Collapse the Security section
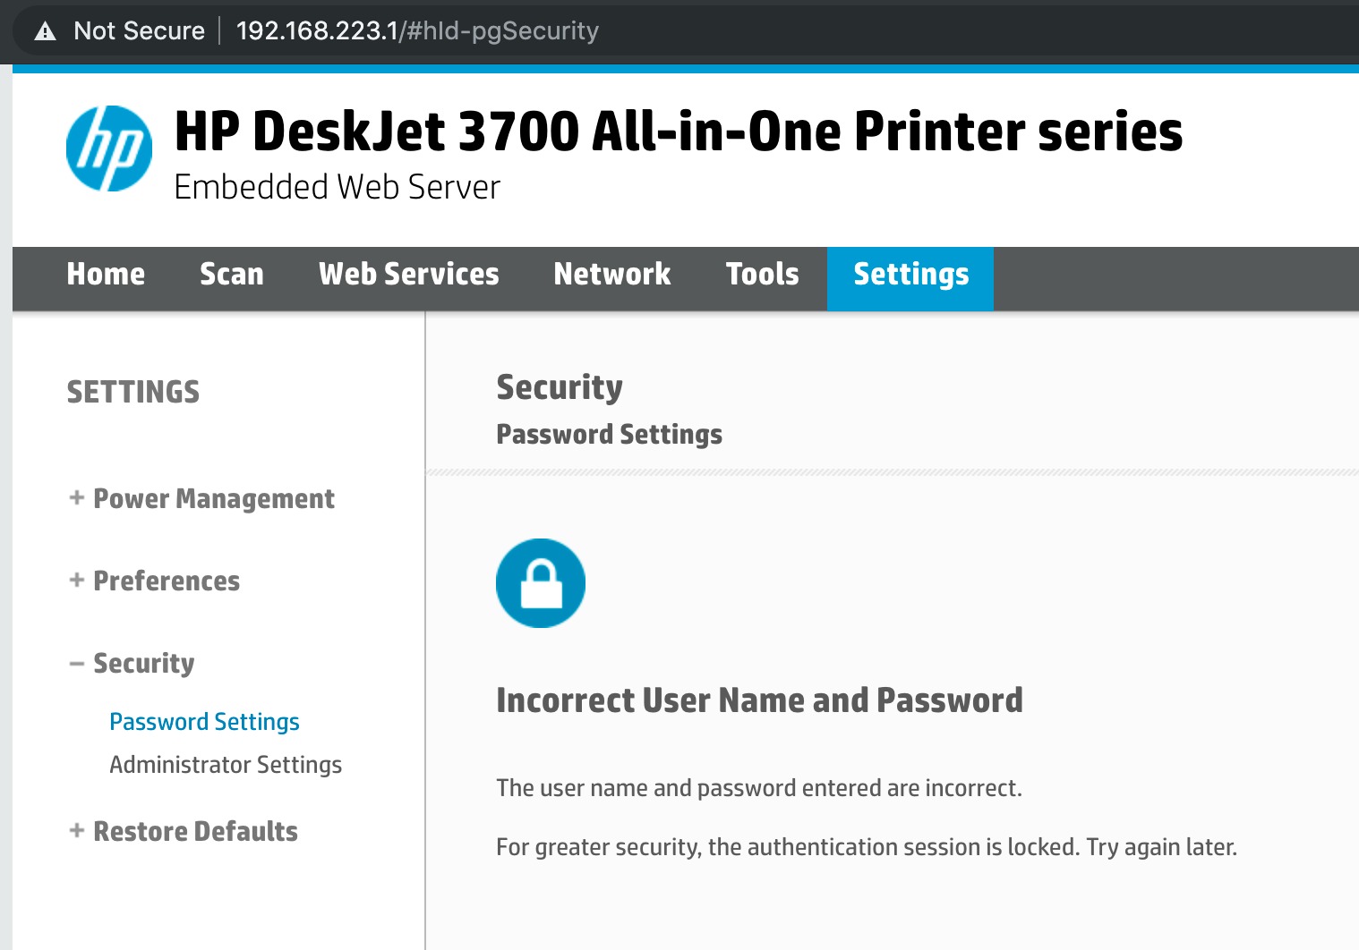1359x950 pixels. click(x=132, y=663)
